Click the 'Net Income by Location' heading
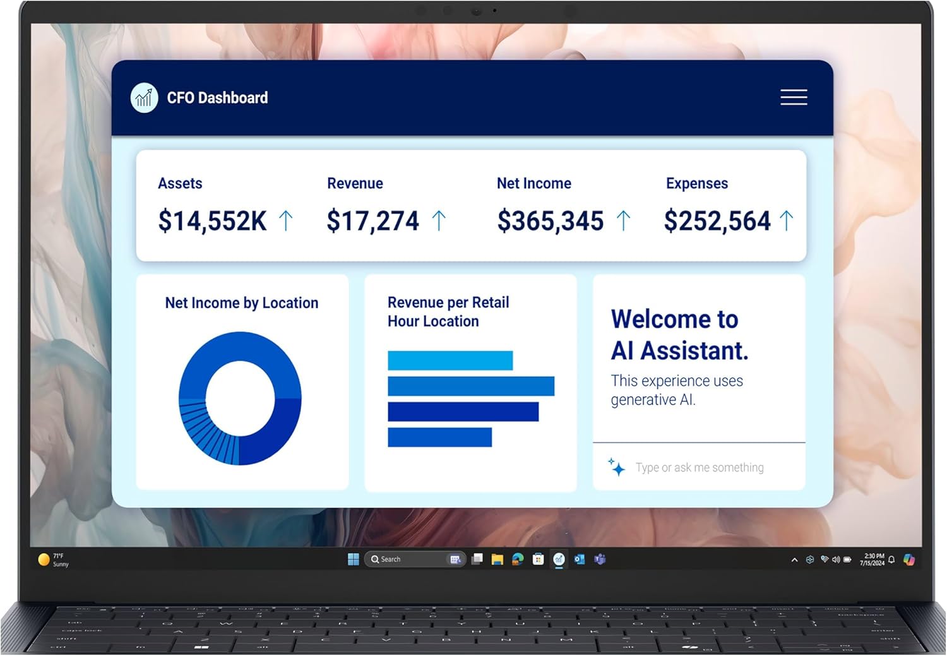947x656 pixels. coord(242,303)
